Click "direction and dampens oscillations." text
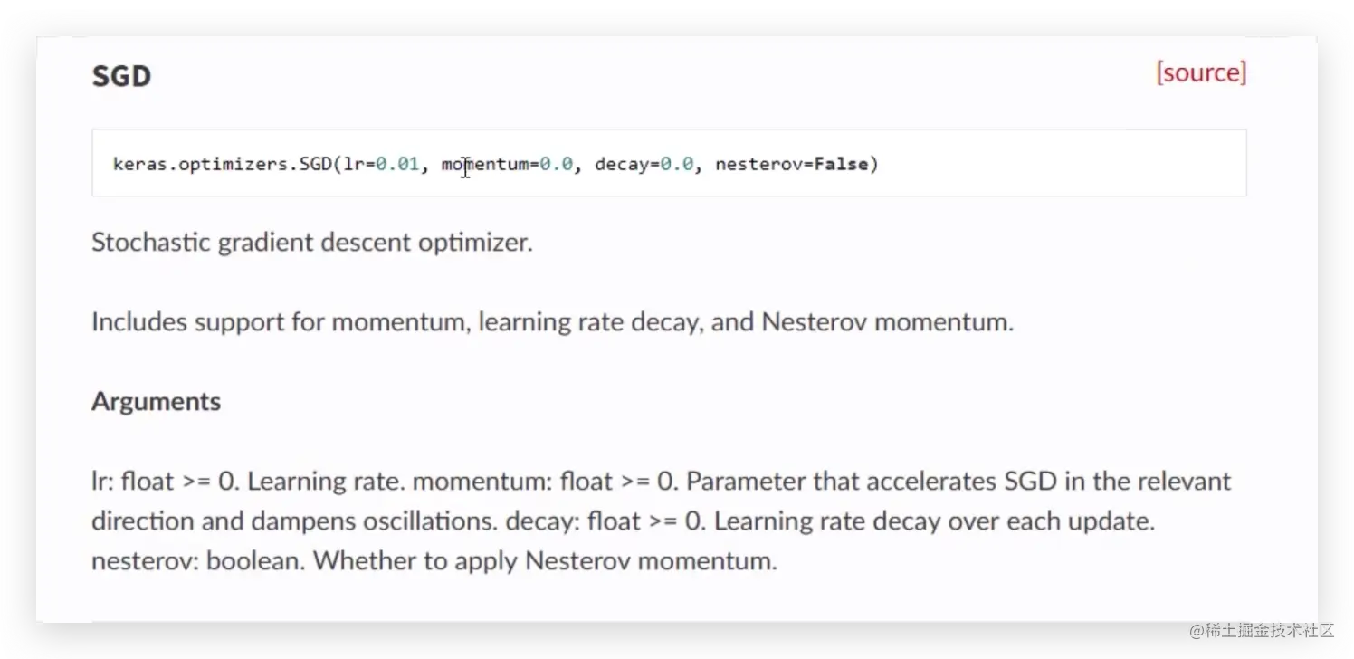Screen dimensions: 1354x659 point(295,521)
